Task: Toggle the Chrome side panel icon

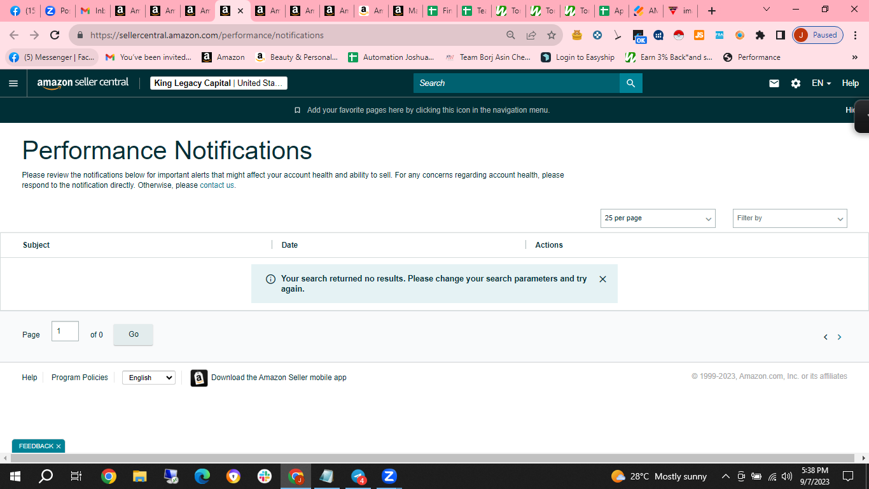Action: [781, 35]
